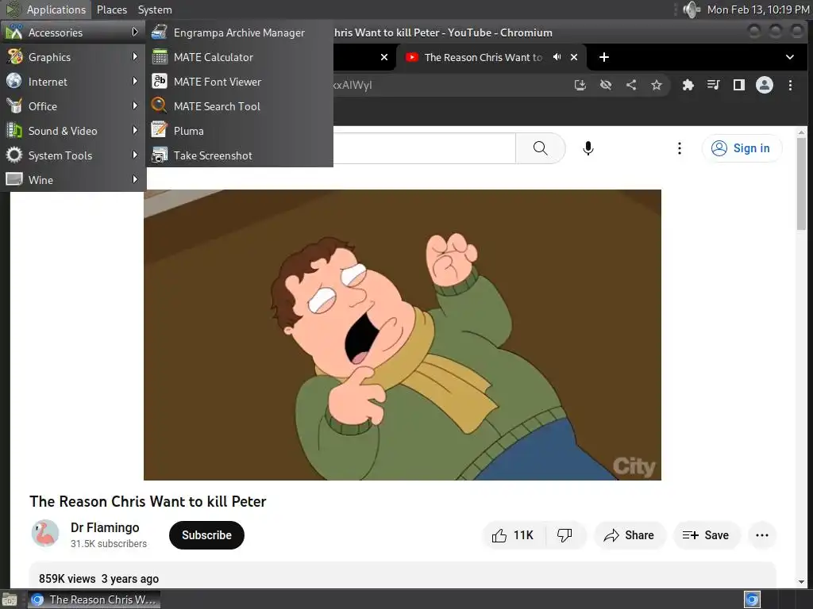Click the video player
The width and height of the screenshot is (813, 609).
tap(403, 335)
